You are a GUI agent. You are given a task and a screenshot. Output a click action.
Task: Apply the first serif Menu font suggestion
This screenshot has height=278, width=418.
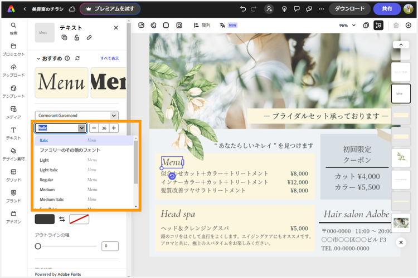click(x=61, y=83)
